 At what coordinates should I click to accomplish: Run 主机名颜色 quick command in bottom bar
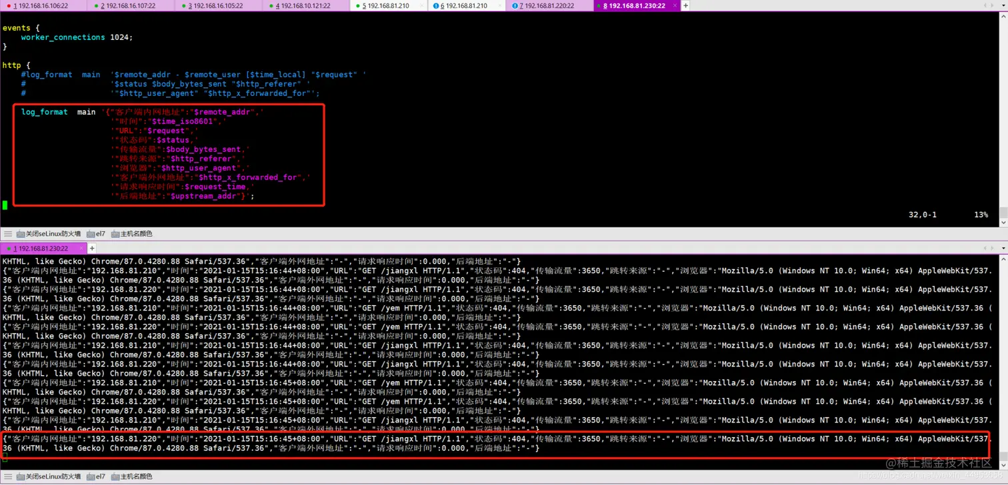[x=131, y=476]
